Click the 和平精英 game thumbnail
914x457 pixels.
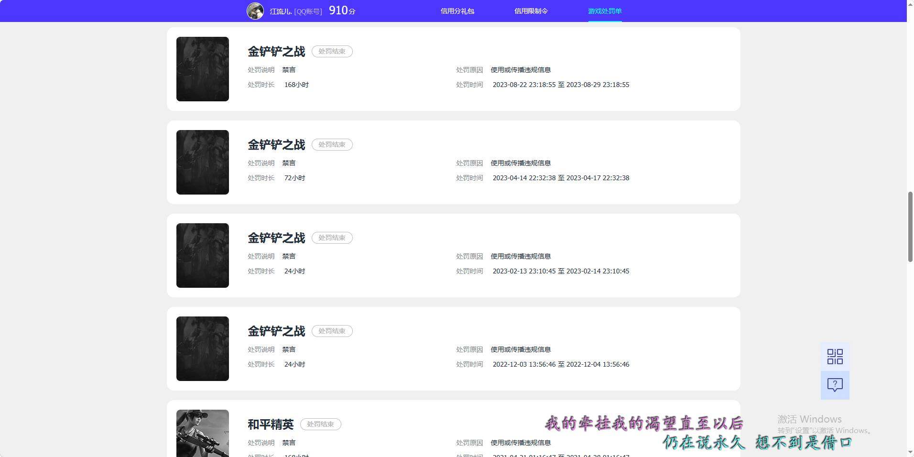pyautogui.click(x=203, y=433)
